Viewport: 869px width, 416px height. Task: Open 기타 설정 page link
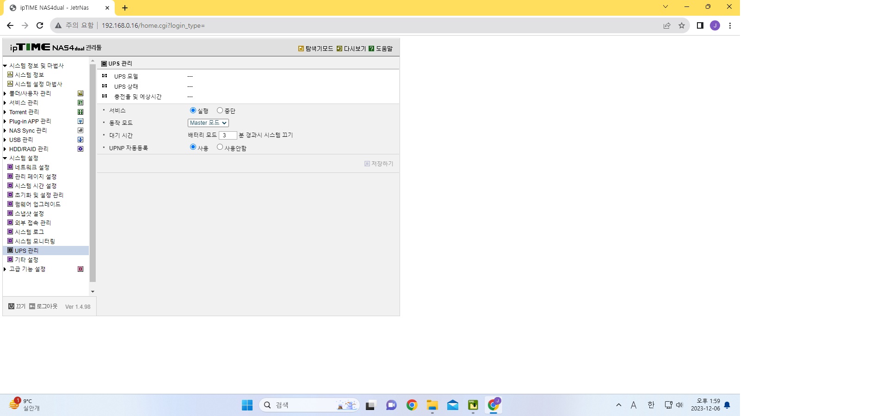pos(26,260)
